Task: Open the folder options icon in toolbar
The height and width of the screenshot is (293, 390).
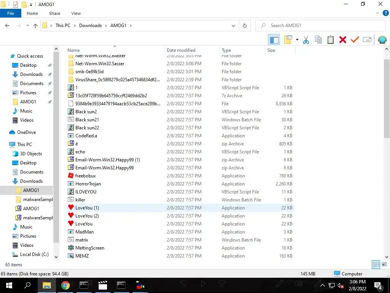Action: click(x=288, y=40)
